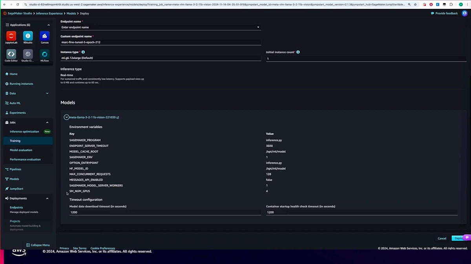Open Cookie Preferences footer link

[x=103, y=248]
